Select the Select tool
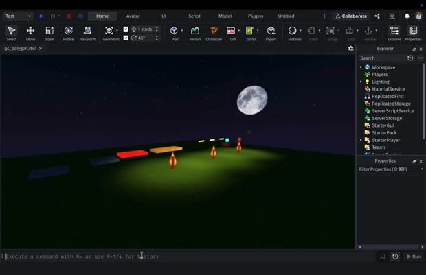The height and width of the screenshot is (275, 426). pos(12,34)
